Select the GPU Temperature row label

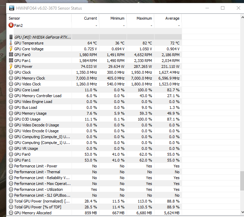29,43
